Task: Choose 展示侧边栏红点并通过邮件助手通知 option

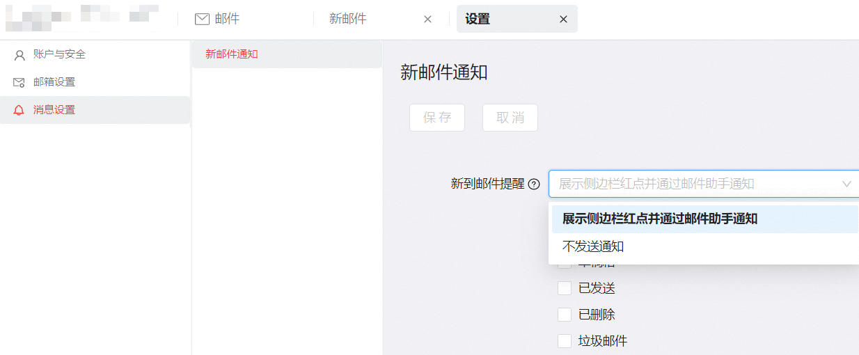Action: click(705, 219)
